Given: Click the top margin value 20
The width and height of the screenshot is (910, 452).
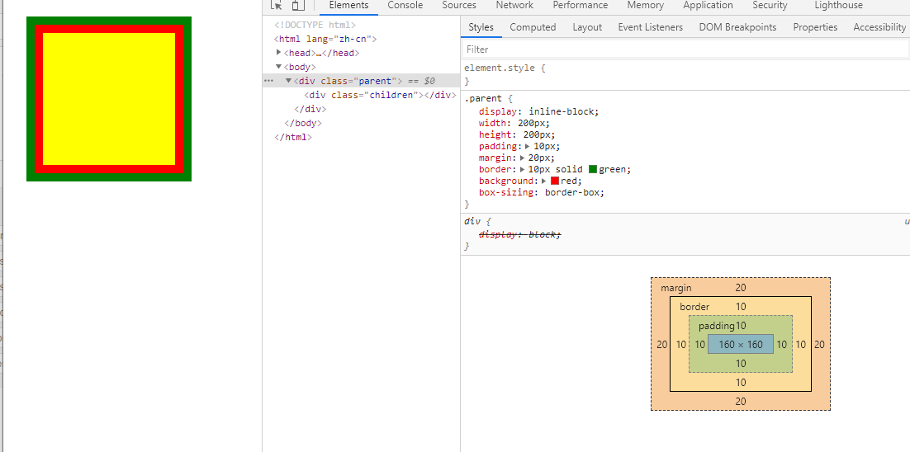Looking at the screenshot, I should tap(741, 287).
